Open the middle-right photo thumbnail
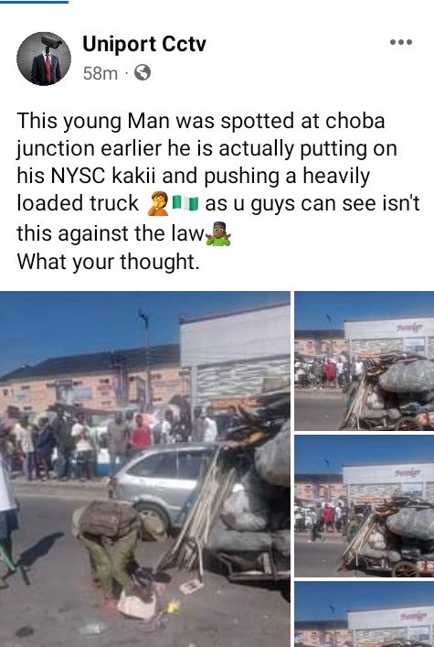The height and width of the screenshot is (647, 434). (365, 506)
